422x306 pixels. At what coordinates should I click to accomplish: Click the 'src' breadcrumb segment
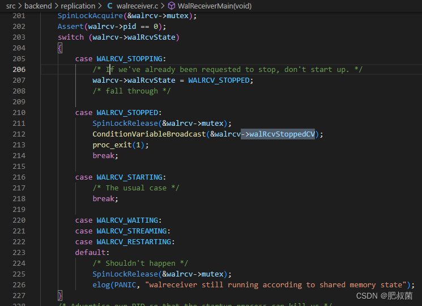point(11,6)
